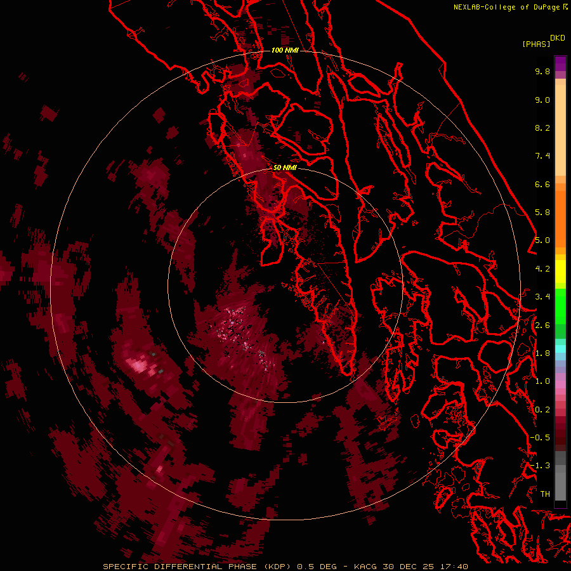Click the Specific Differential Phase (KDP) caption text
The width and height of the screenshot is (571, 571).
197,567
